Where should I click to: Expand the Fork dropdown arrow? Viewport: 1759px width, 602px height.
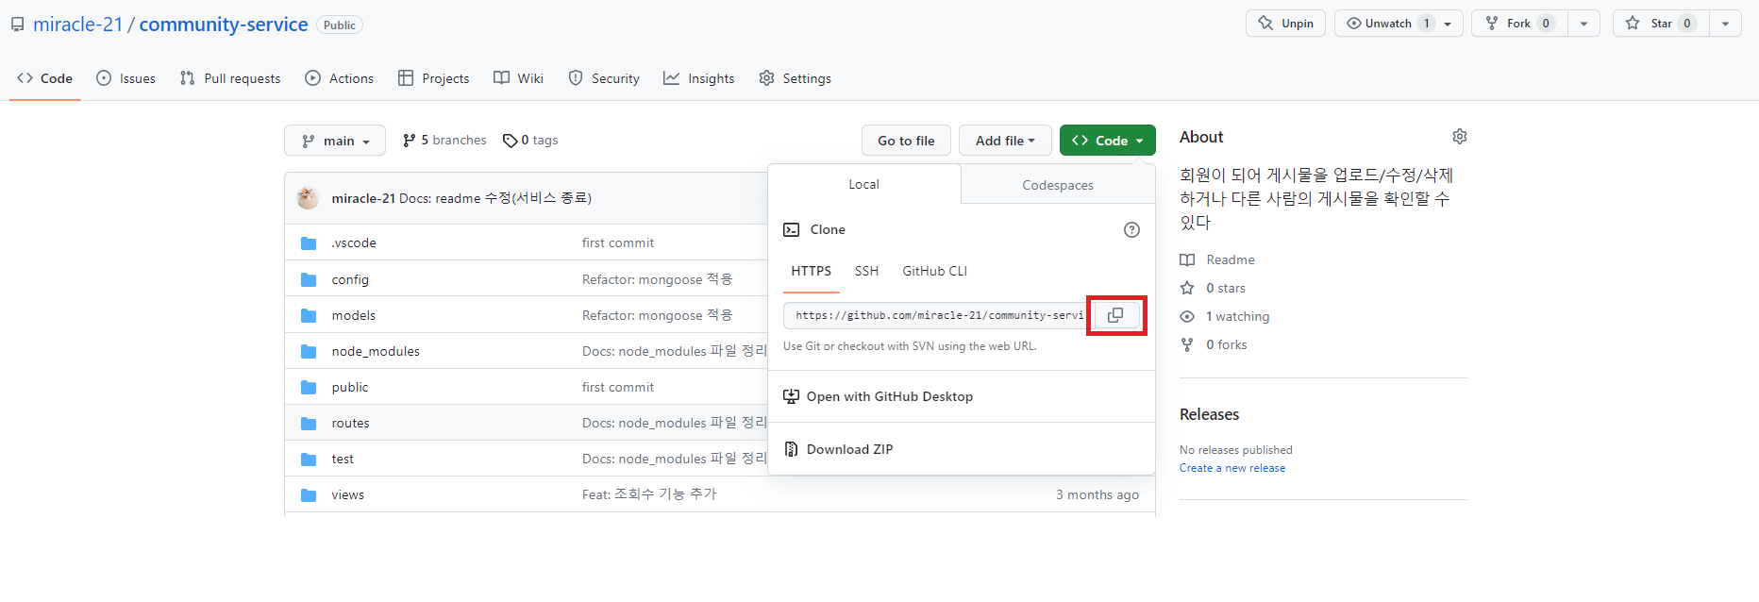[1583, 24]
